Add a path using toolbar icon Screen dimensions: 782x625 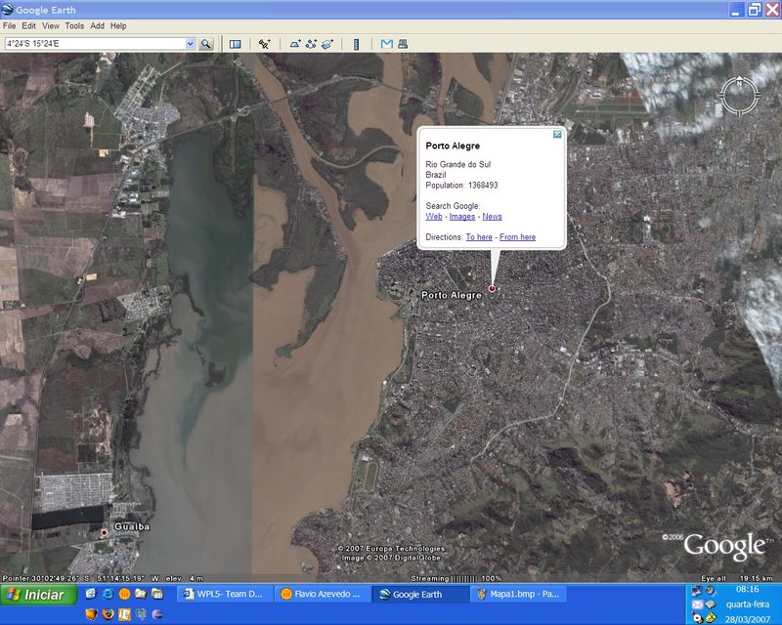(311, 44)
